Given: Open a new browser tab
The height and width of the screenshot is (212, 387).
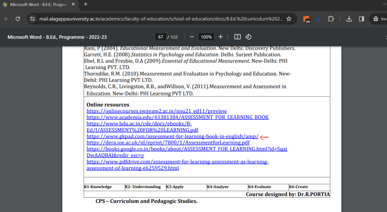Looking at the screenshot, I should click(x=85, y=4).
